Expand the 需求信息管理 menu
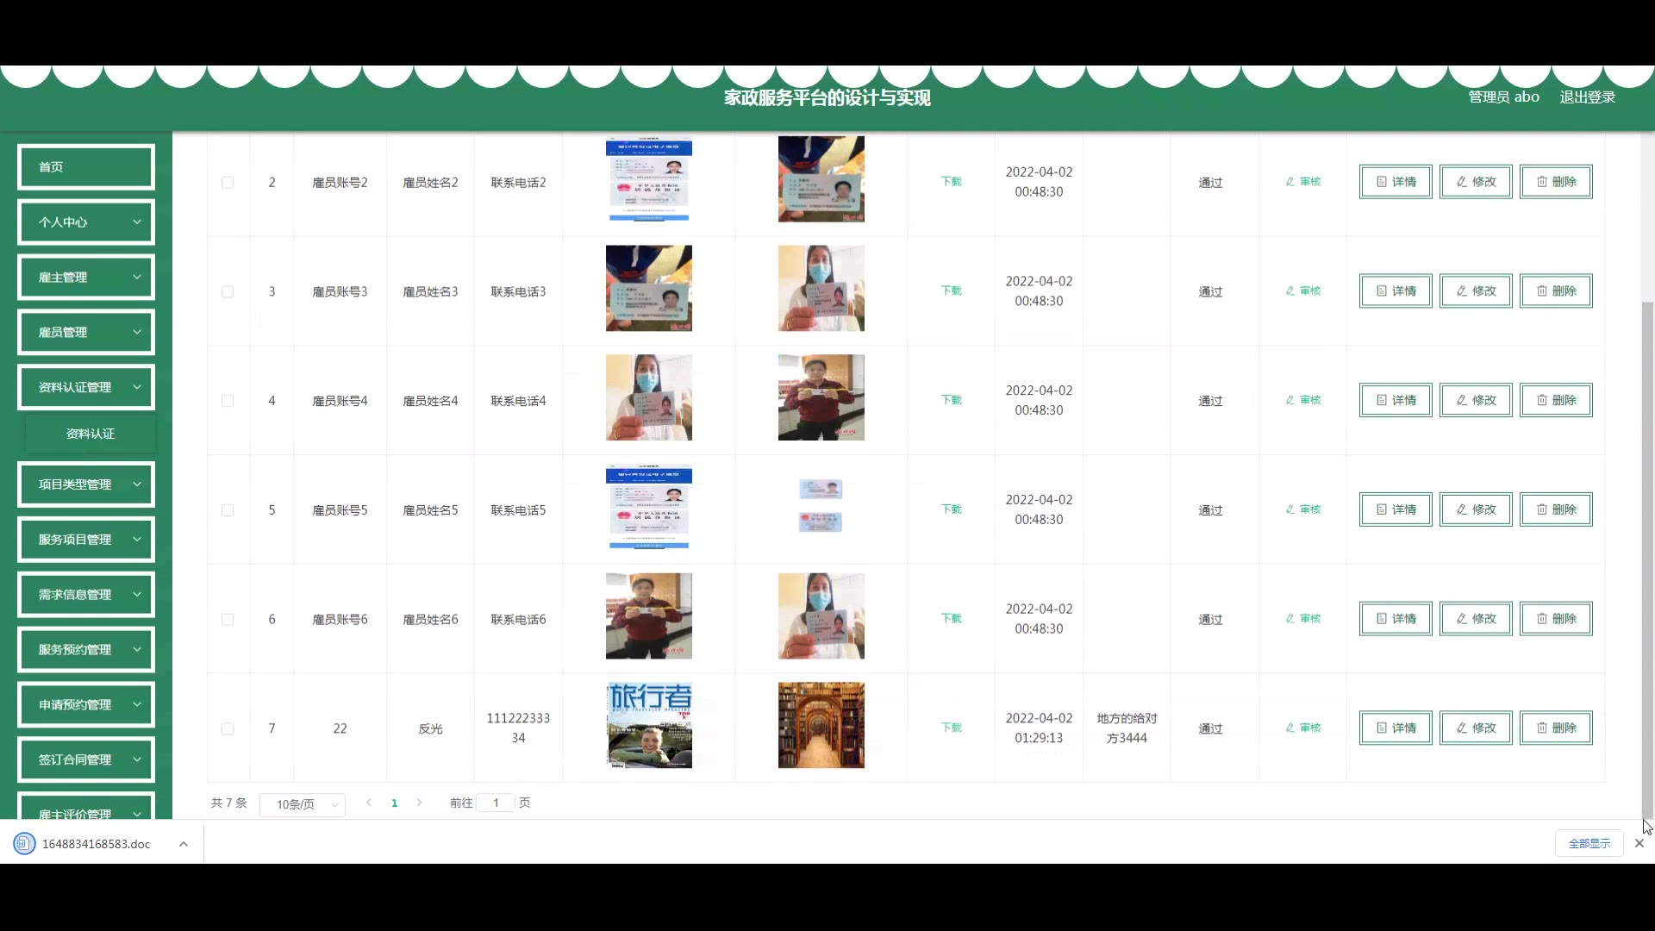This screenshot has width=1655, height=931. click(x=86, y=595)
